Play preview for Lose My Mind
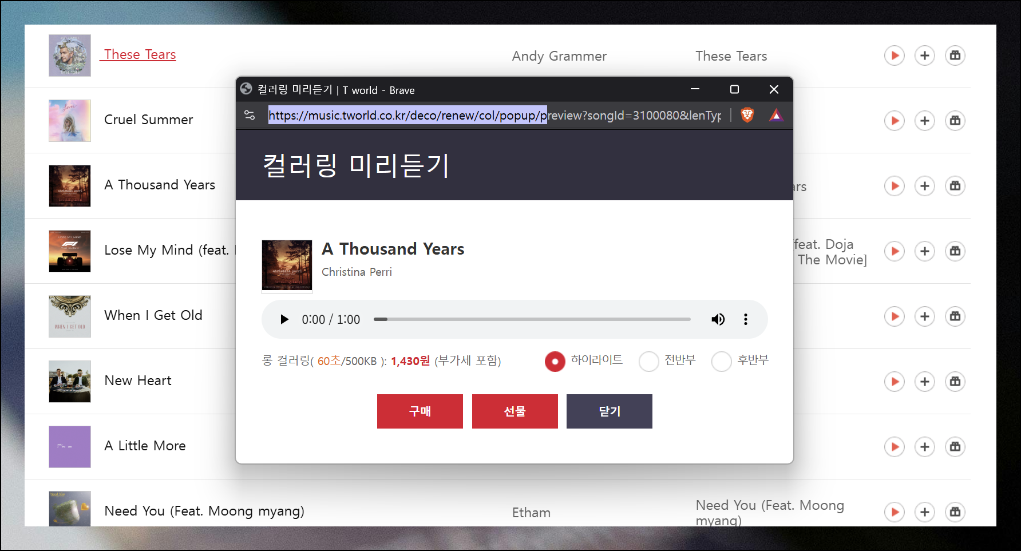 (x=895, y=251)
